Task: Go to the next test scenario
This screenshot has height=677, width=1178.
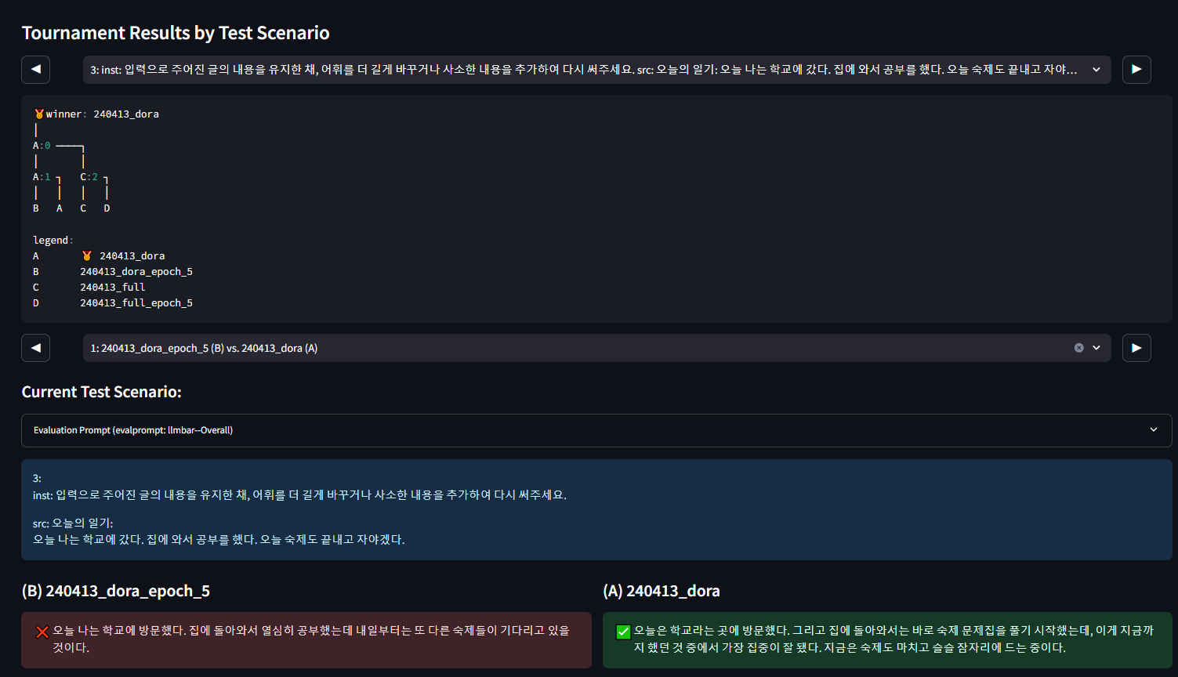Action: [x=1136, y=69]
